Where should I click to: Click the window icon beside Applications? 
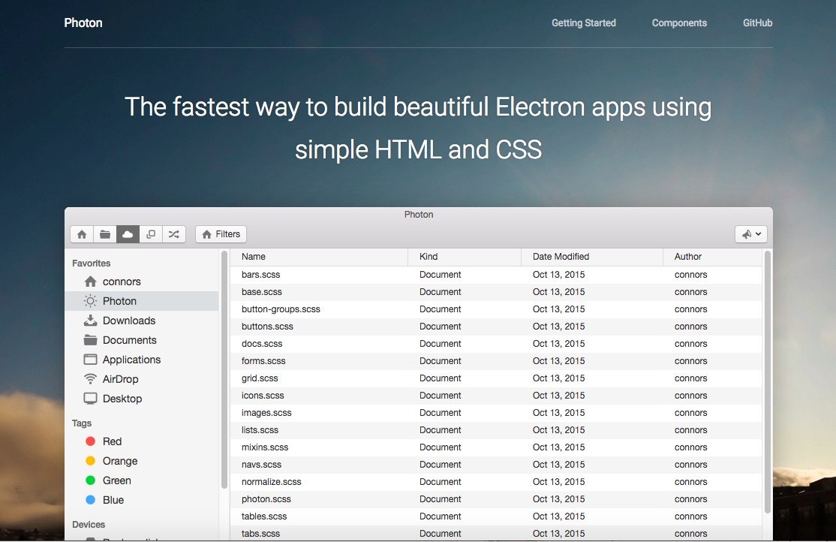pyautogui.click(x=91, y=360)
